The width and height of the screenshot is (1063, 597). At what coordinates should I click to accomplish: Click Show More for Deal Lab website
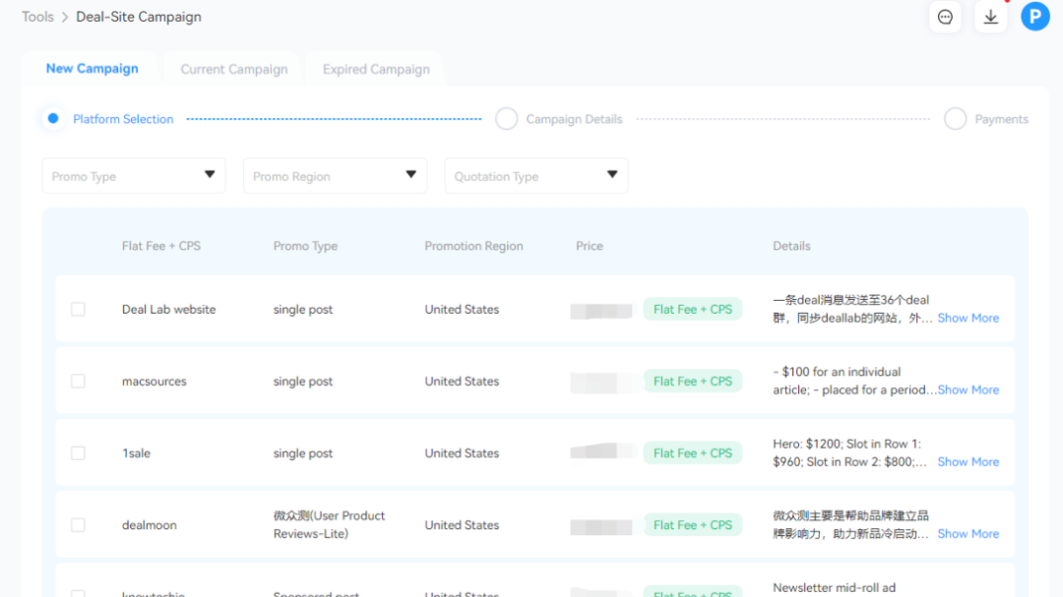969,319
